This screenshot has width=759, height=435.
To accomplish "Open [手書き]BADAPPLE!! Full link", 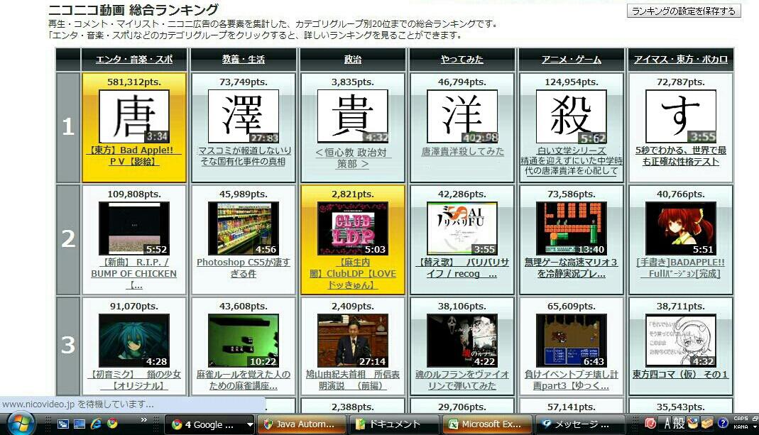I will pos(681,268).
